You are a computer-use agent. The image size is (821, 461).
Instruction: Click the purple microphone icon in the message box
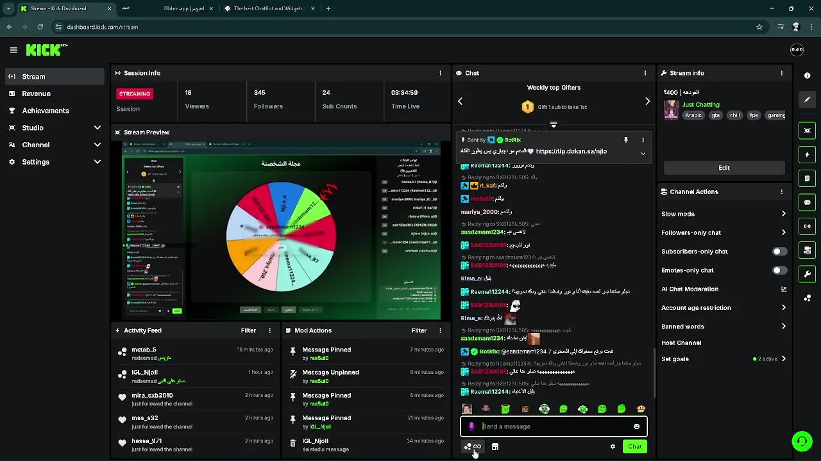pyautogui.click(x=471, y=426)
